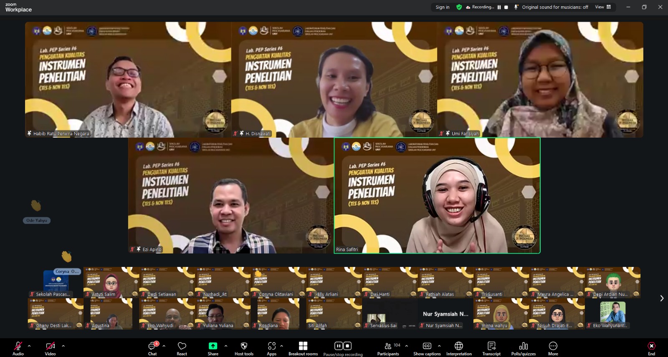
Task: Open the Transcript panel
Action: [x=491, y=348]
